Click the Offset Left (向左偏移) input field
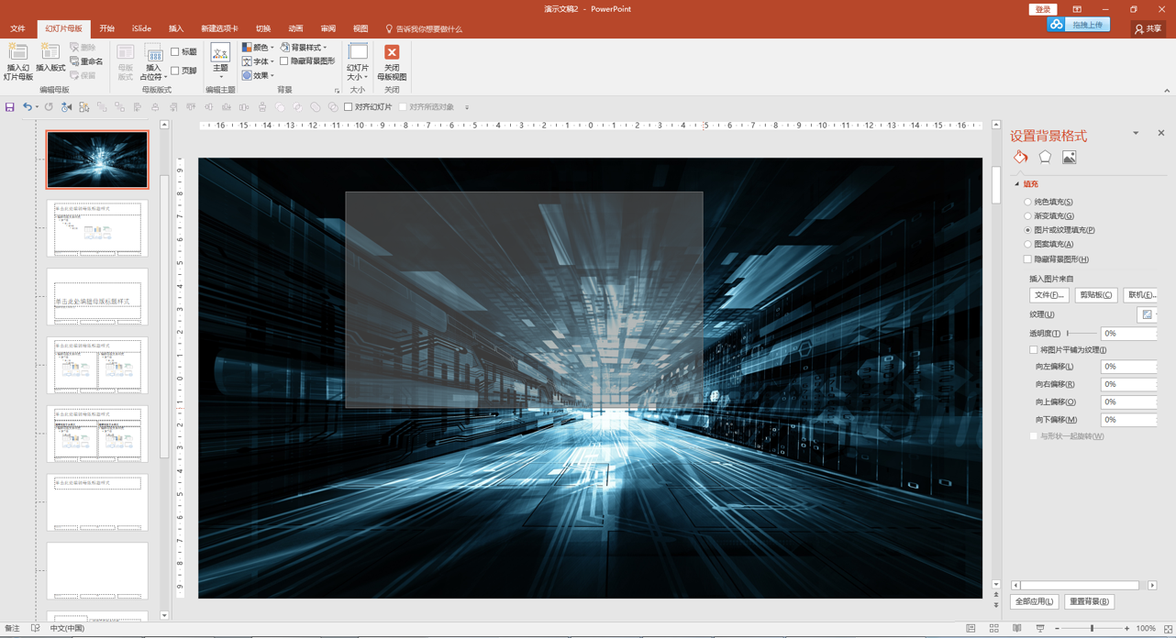Viewport: 1176px width, 638px height. click(1128, 367)
